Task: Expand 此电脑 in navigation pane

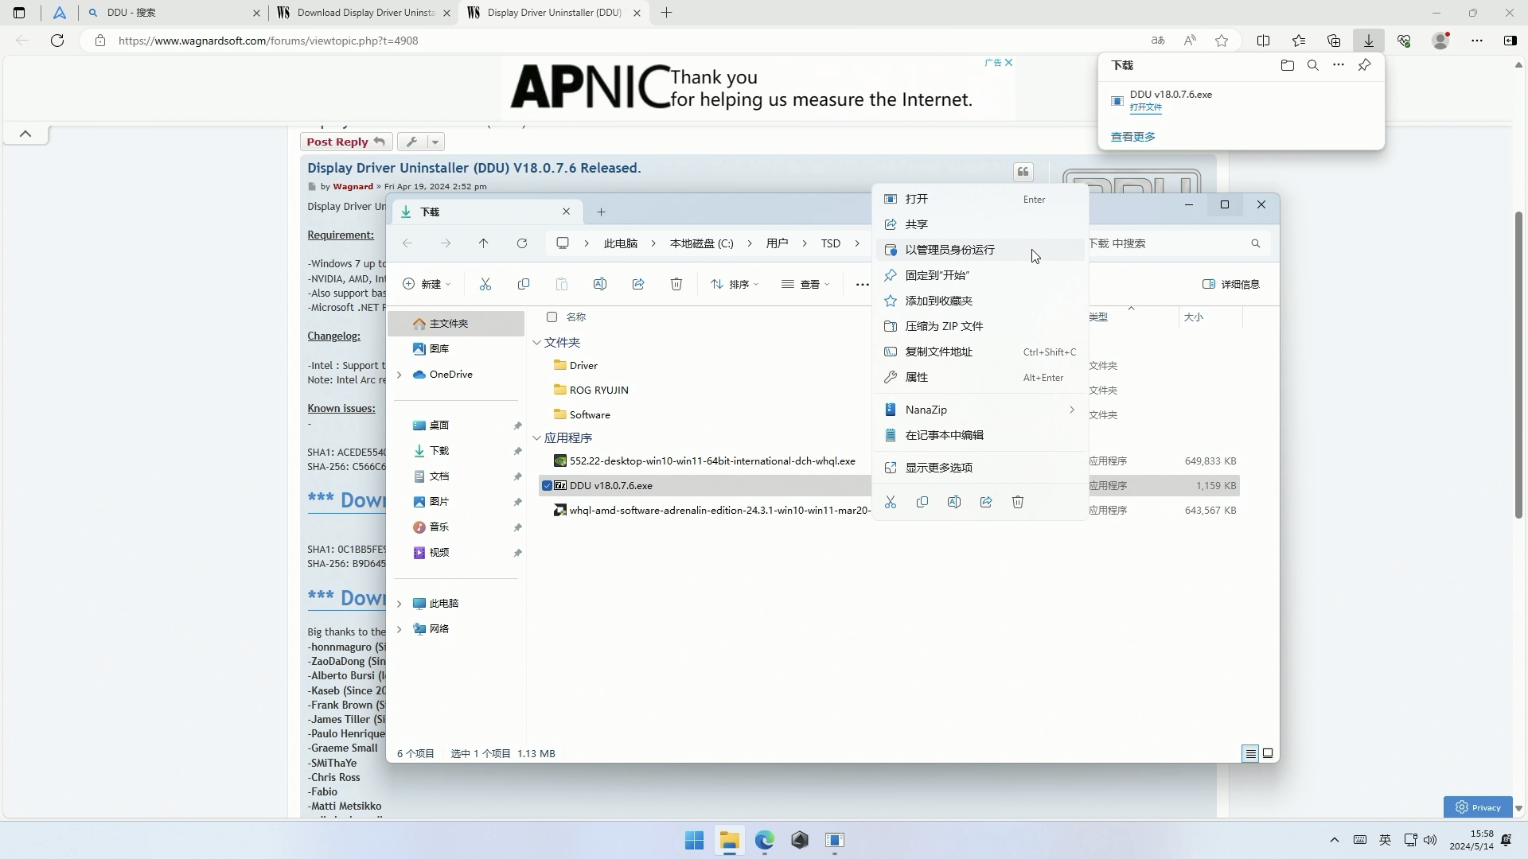Action: pyautogui.click(x=400, y=604)
